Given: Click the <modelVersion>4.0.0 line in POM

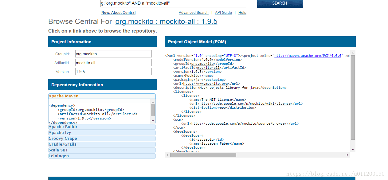Looking at the screenshot, I should pyautogui.click(x=207, y=60).
